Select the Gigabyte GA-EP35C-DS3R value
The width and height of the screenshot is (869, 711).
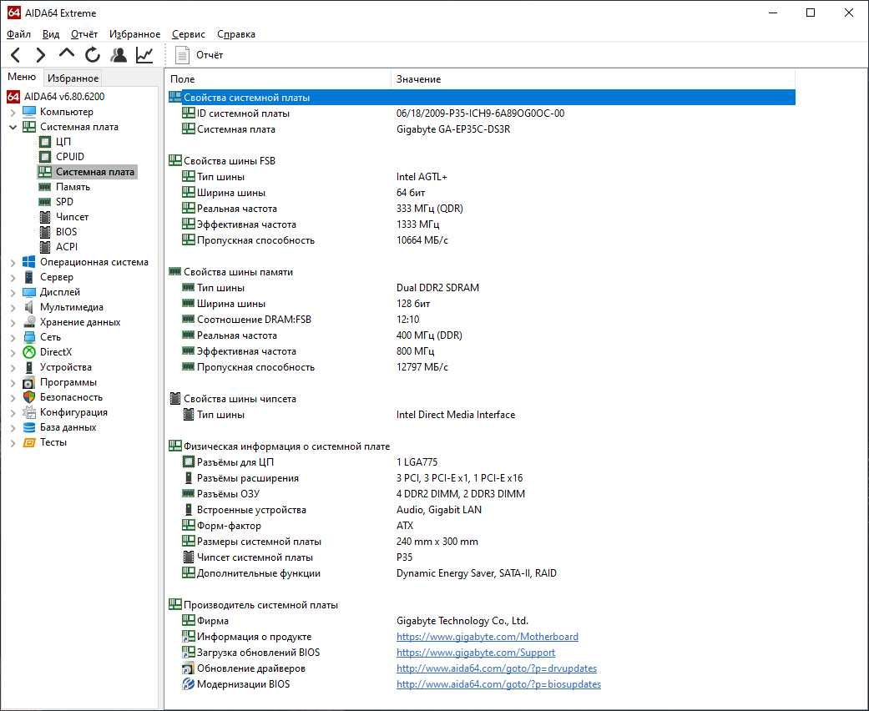point(452,129)
